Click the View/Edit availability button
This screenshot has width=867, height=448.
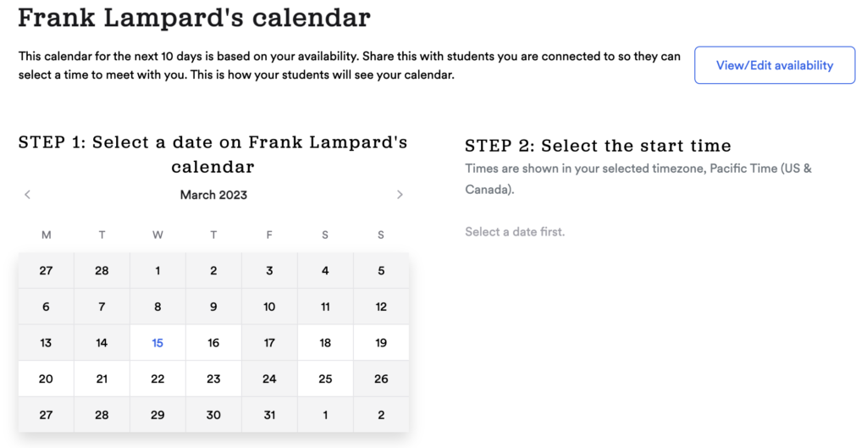775,65
